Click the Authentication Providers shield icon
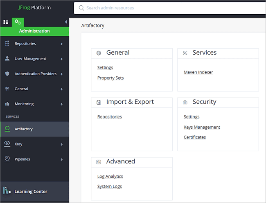266x203 pixels. 7,74
